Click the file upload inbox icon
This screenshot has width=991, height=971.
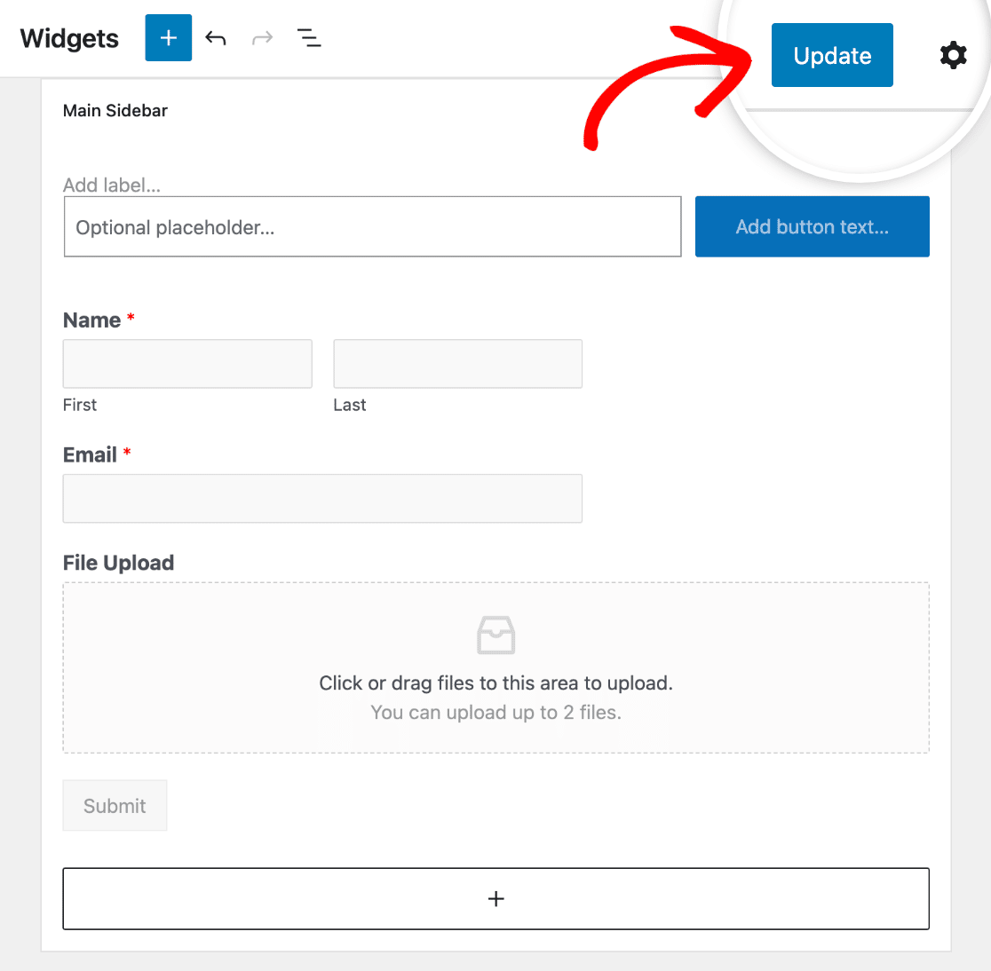pos(495,635)
